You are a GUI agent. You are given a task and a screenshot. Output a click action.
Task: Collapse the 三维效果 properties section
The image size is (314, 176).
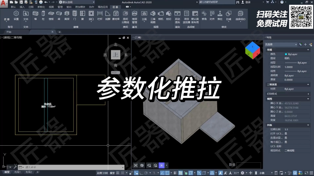[308, 85]
